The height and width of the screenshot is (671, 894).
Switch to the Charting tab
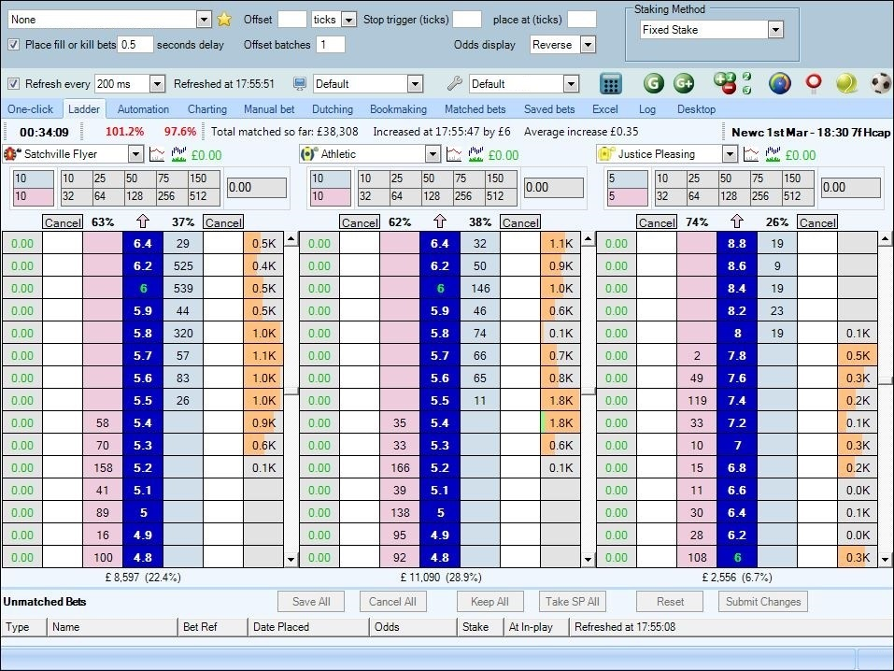coord(206,109)
